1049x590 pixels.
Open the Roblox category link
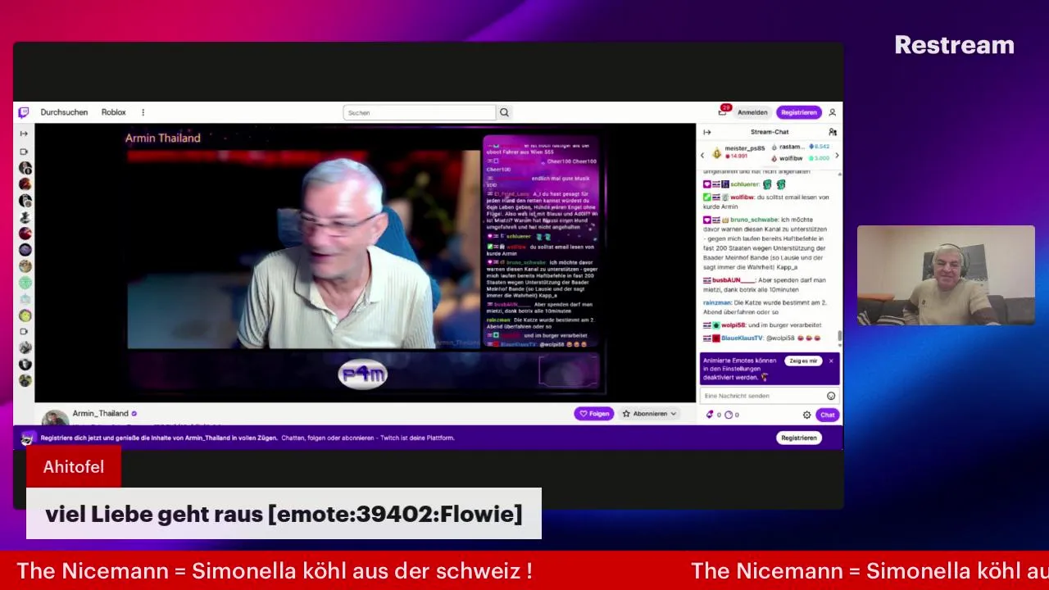pyautogui.click(x=113, y=112)
